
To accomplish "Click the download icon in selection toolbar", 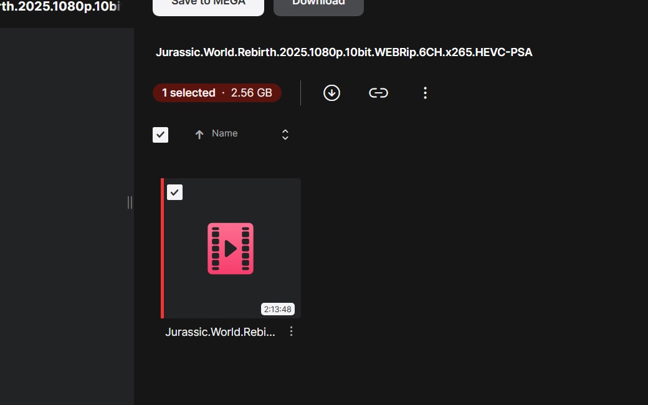I will click(x=331, y=93).
